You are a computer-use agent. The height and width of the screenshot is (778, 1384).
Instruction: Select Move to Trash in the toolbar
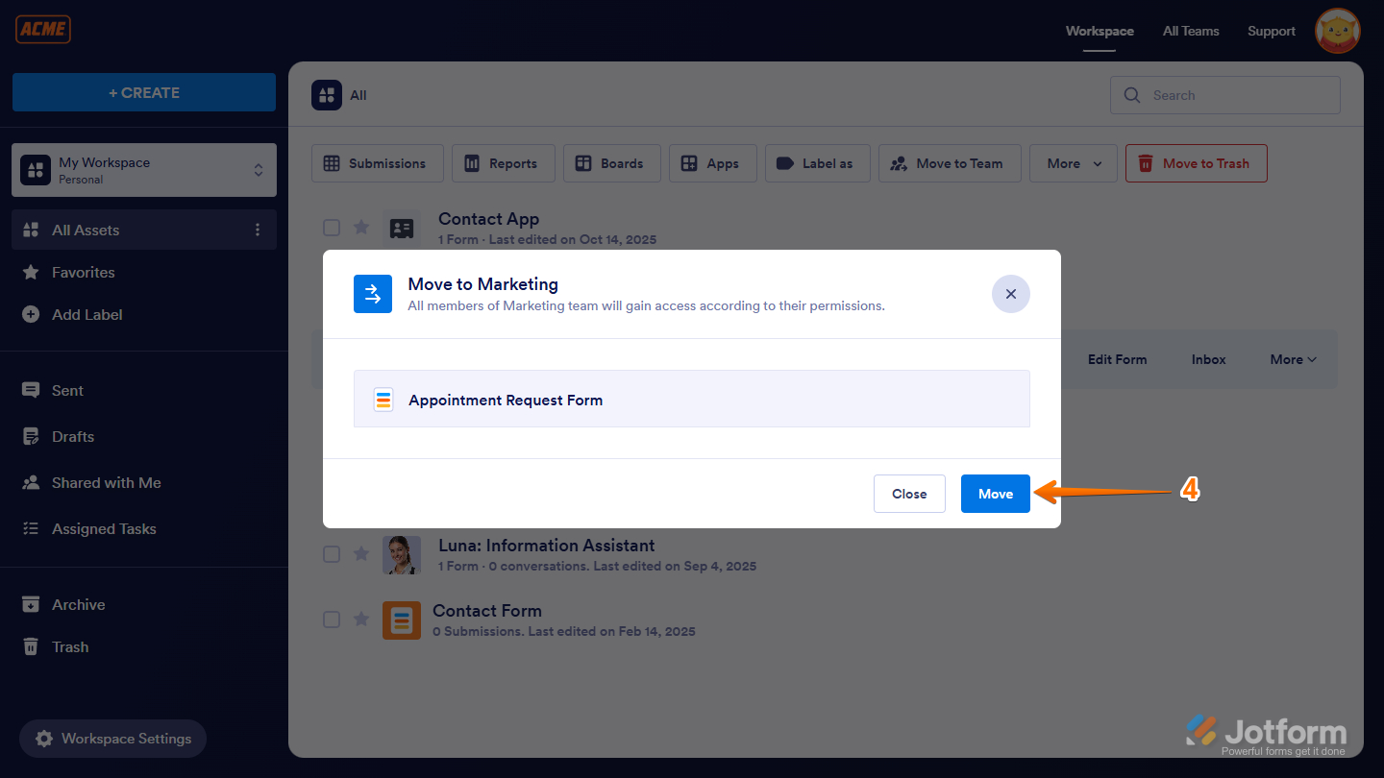[x=1196, y=163]
